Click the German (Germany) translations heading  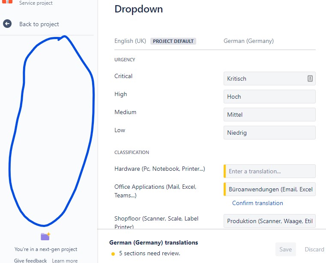click(x=154, y=242)
